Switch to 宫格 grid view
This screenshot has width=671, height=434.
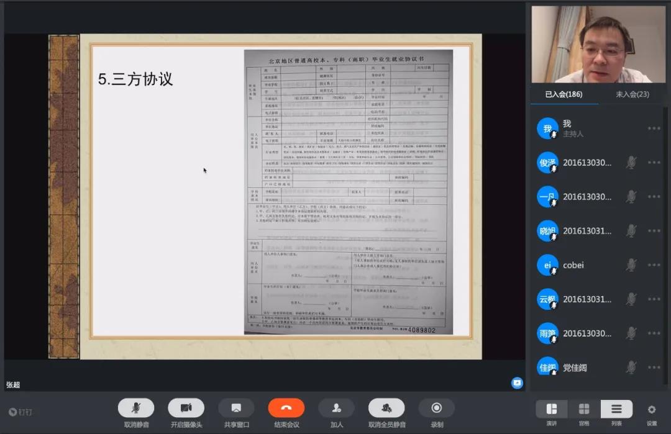[x=584, y=409]
